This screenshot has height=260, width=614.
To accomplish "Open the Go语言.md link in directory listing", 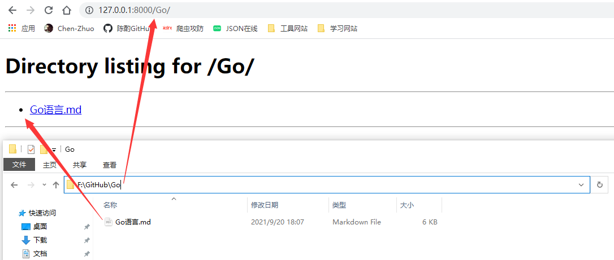I will (x=55, y=110).
